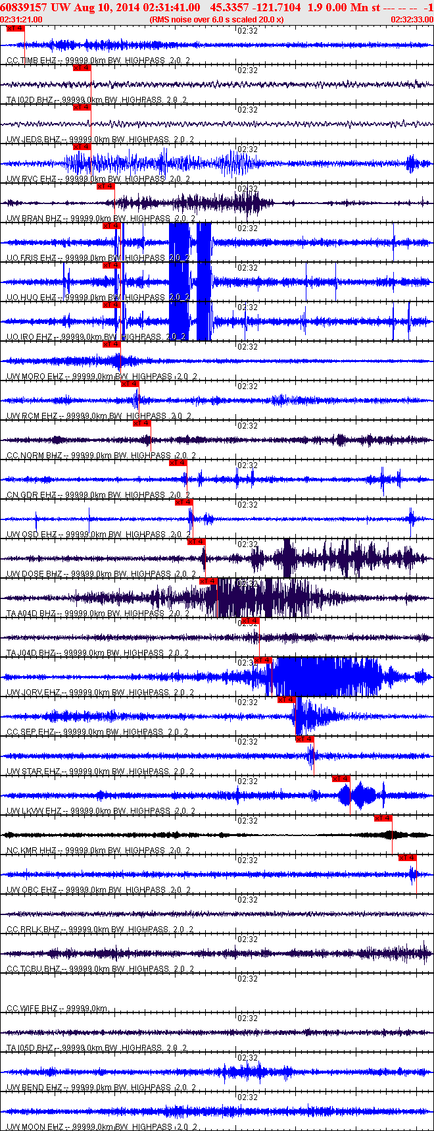Click the red pick flag on the NC KMR trace
This screenshot has height=1131, width=434.
click(383, 818)
